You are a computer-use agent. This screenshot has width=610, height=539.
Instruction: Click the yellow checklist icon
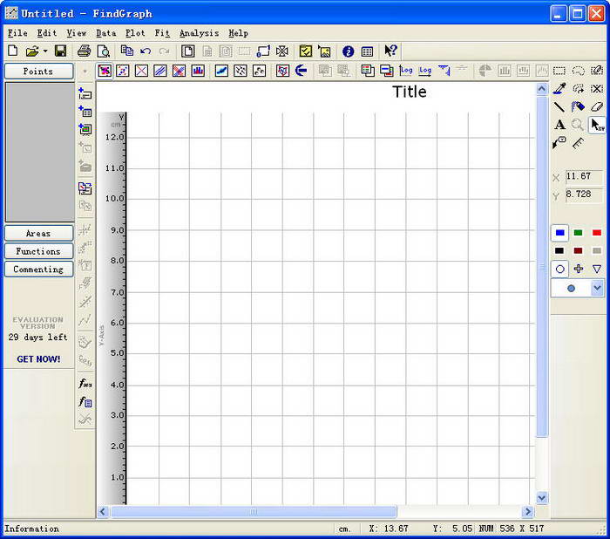[306, 51]
